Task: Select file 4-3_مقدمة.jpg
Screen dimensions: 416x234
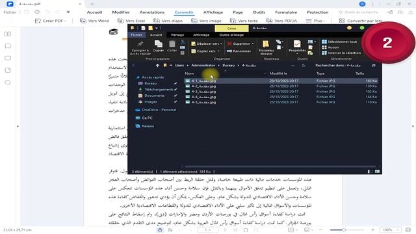Action: 281,92
